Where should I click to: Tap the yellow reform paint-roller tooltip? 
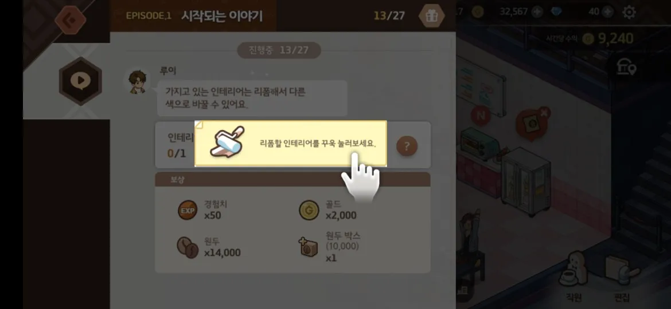(291, 144)
